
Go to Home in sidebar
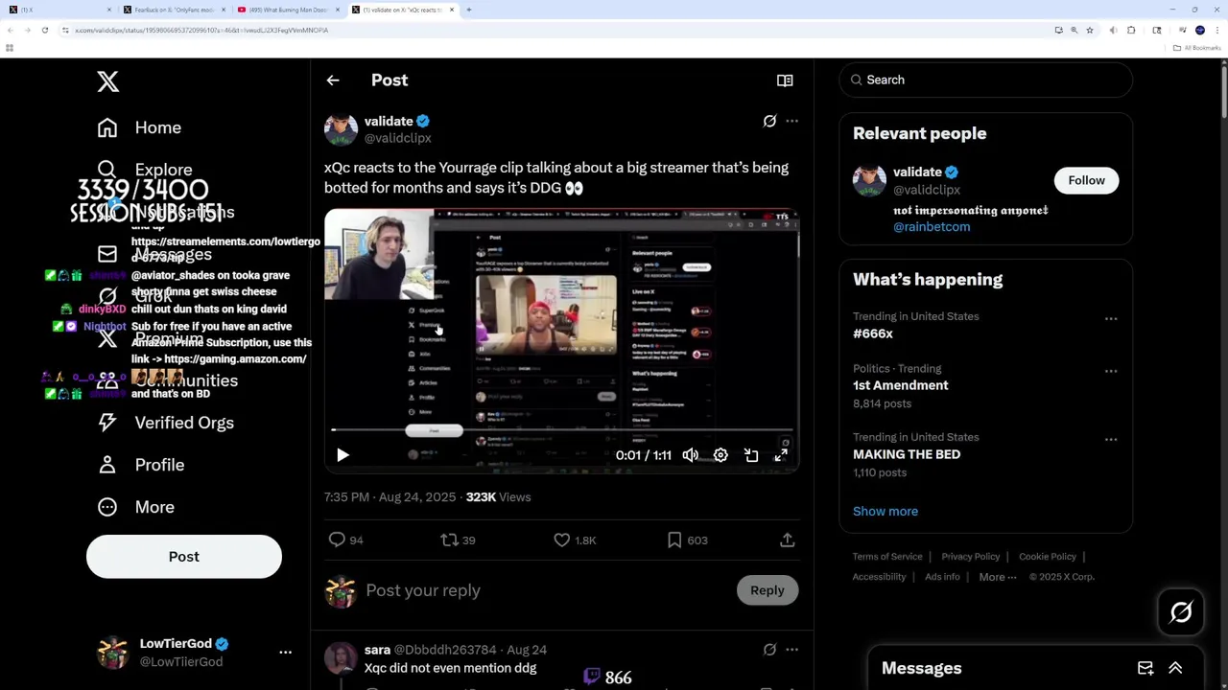(x=158, y=127)
